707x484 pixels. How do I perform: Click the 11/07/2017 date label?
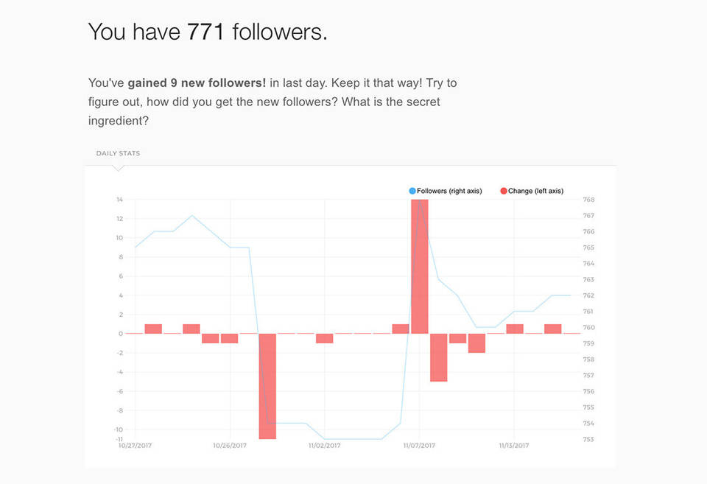coord(420,446)
